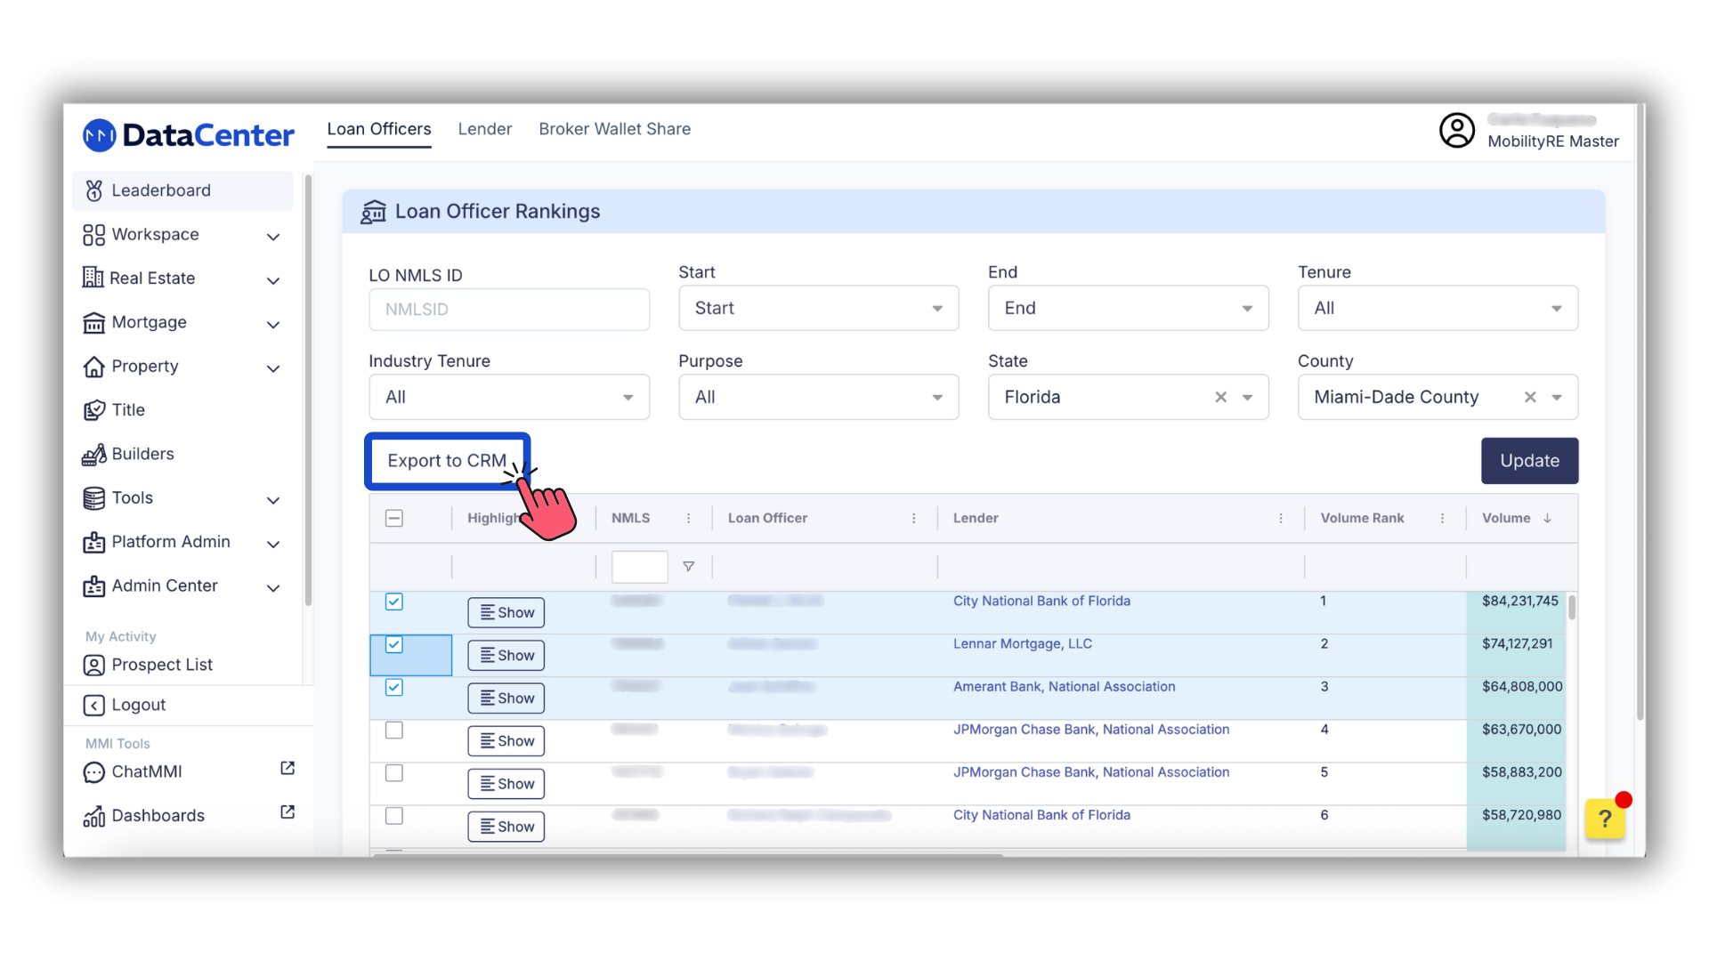
Task: Click the user profile avatar icon
Action: (1456, 131)
